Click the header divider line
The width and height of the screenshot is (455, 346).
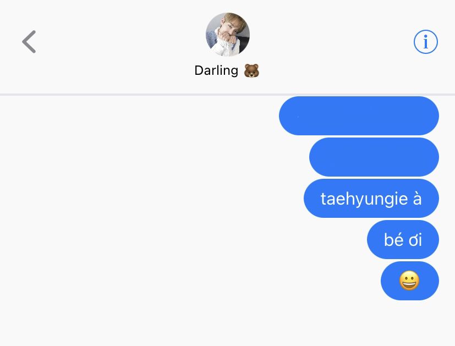[228, 95]
